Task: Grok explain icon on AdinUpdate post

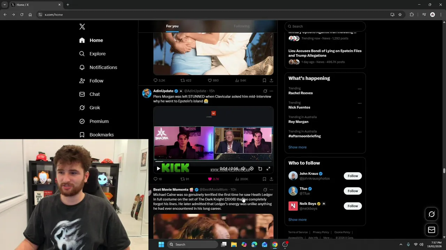Action: (x=265, y=91)
